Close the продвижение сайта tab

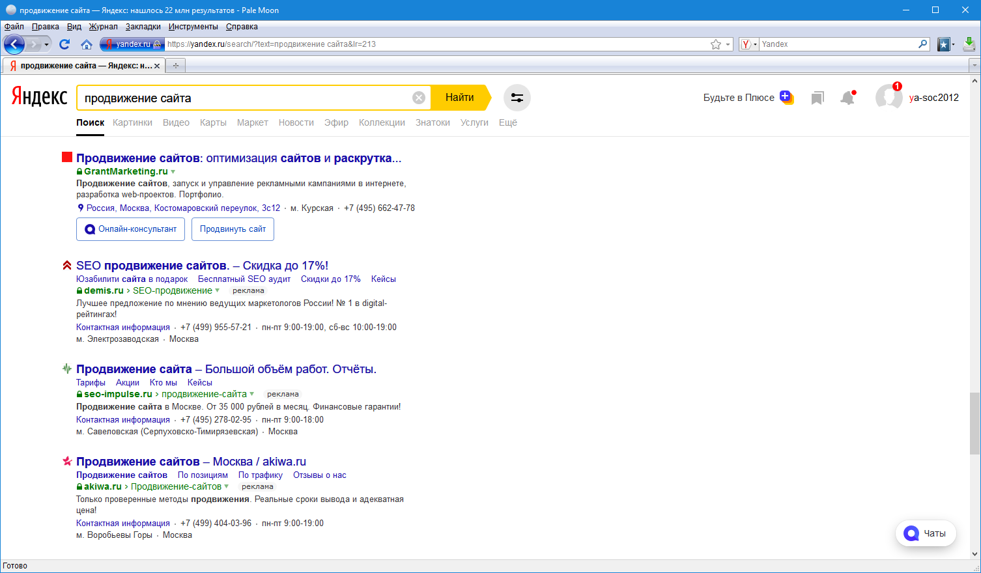click(157, 66)
